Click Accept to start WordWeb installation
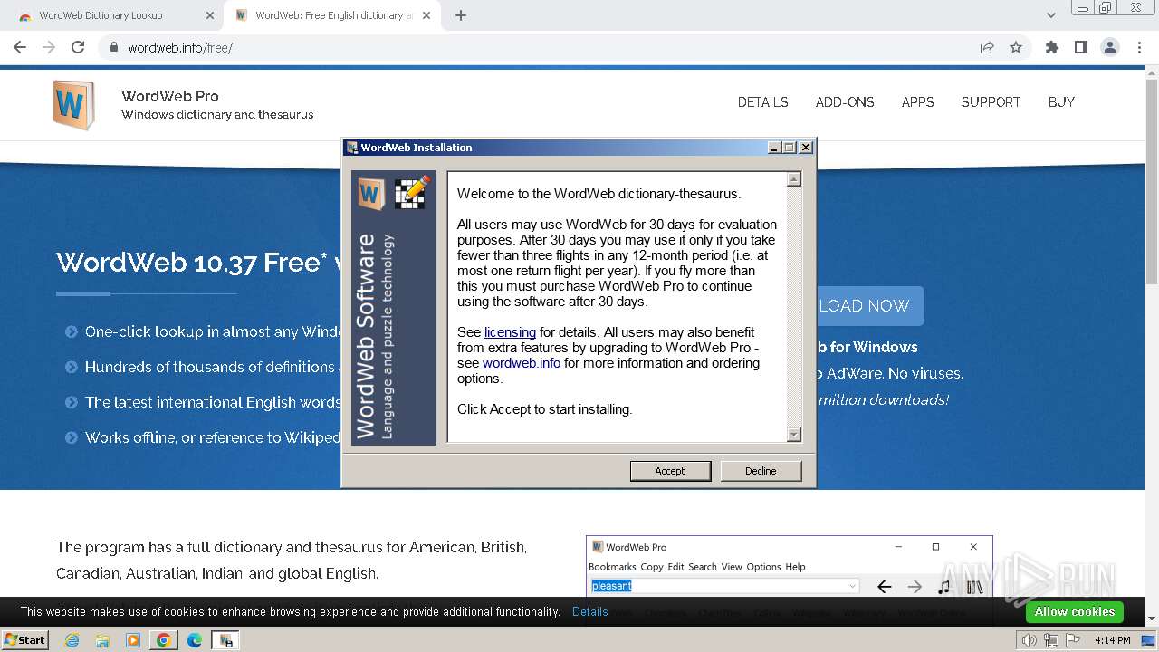 tap(670, 471)
